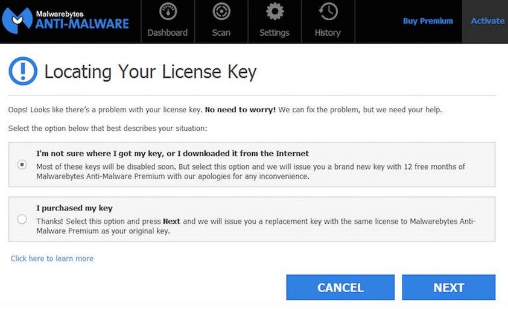The width and height of the screenshot is (508, 309).
Task: Open the History tab label
Action: click(328, 33)
